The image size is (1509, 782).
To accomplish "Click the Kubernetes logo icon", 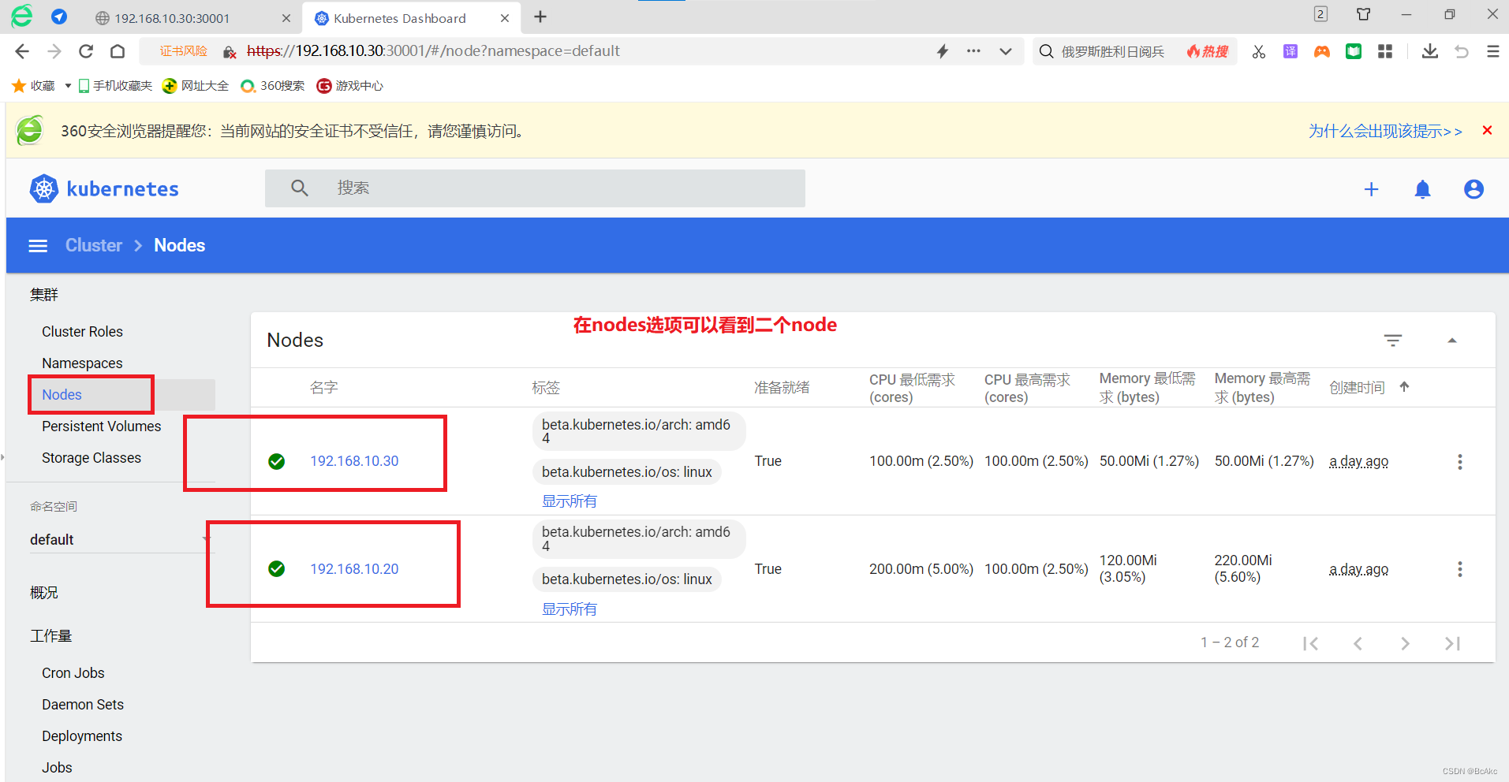I will coord(44,188).
